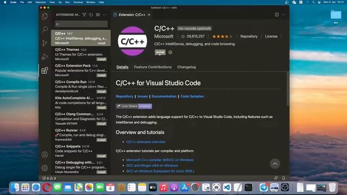Open notifications bell in status bar
The image size is (347, 195).
[x=284, y=178]
